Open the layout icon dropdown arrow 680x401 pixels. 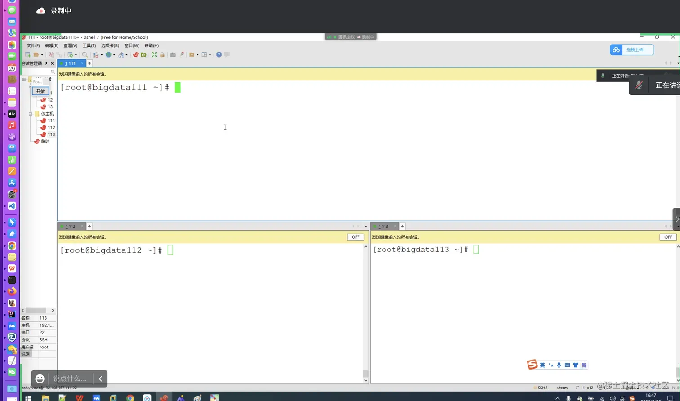(x=210, y=55)
